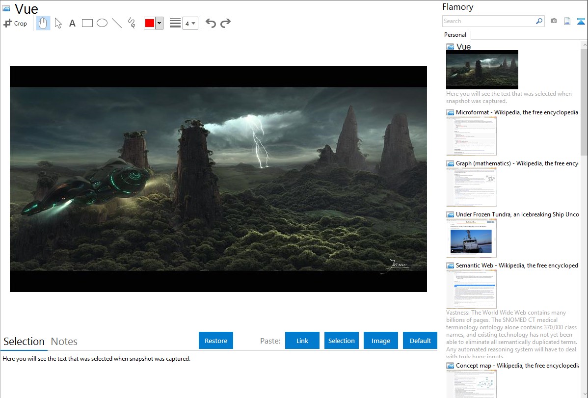The width and height of the screenshot is (588, 398).
Task: Click the "Concept map - Wikipedia" snapshot title
Action: (517, 365)
